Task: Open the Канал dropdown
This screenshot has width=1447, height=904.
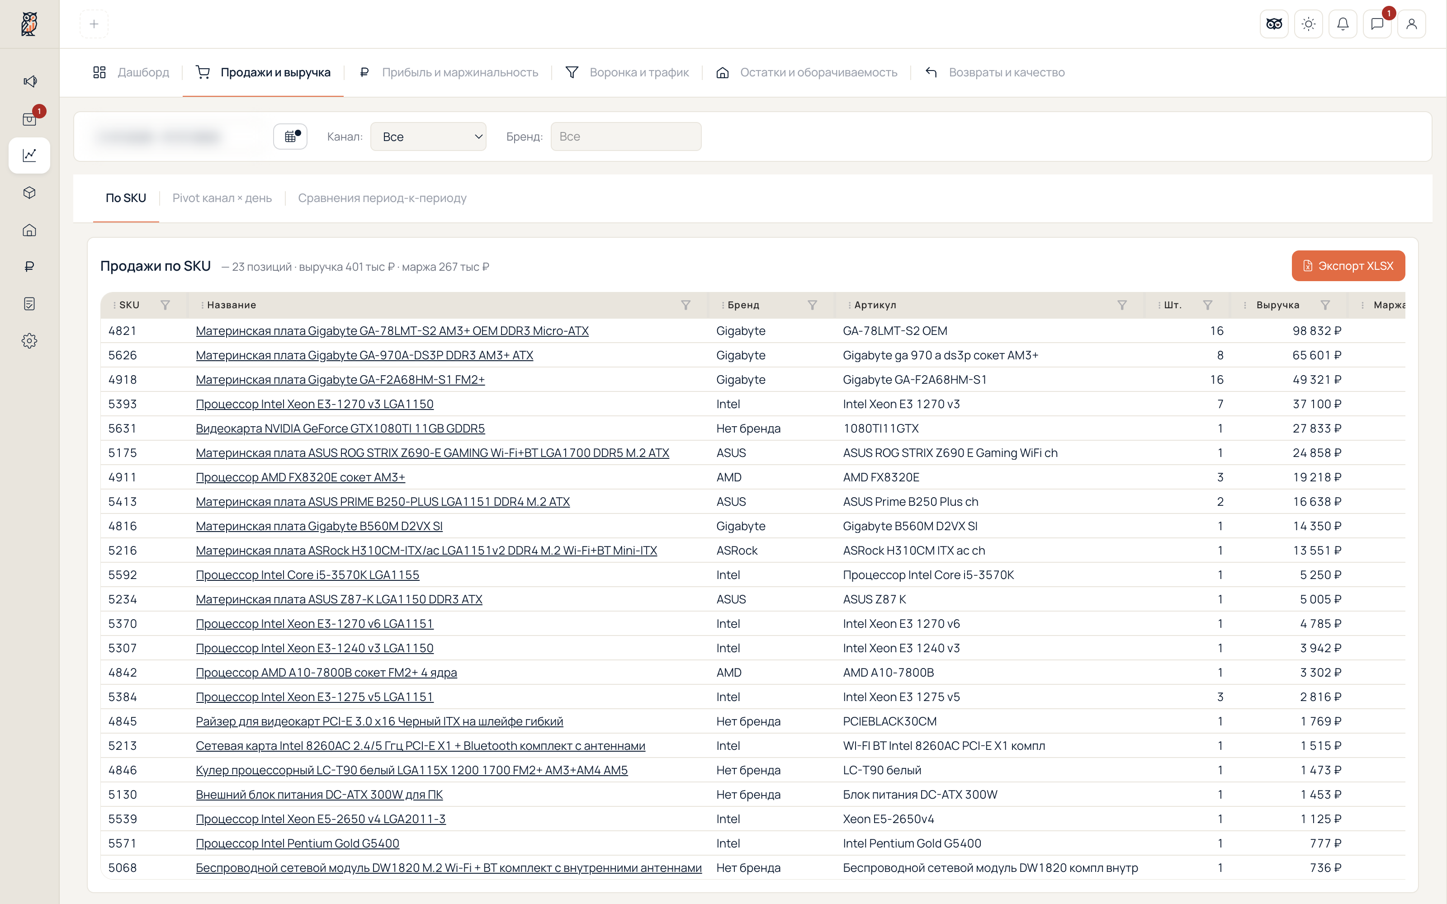Action: coord(428,137)
